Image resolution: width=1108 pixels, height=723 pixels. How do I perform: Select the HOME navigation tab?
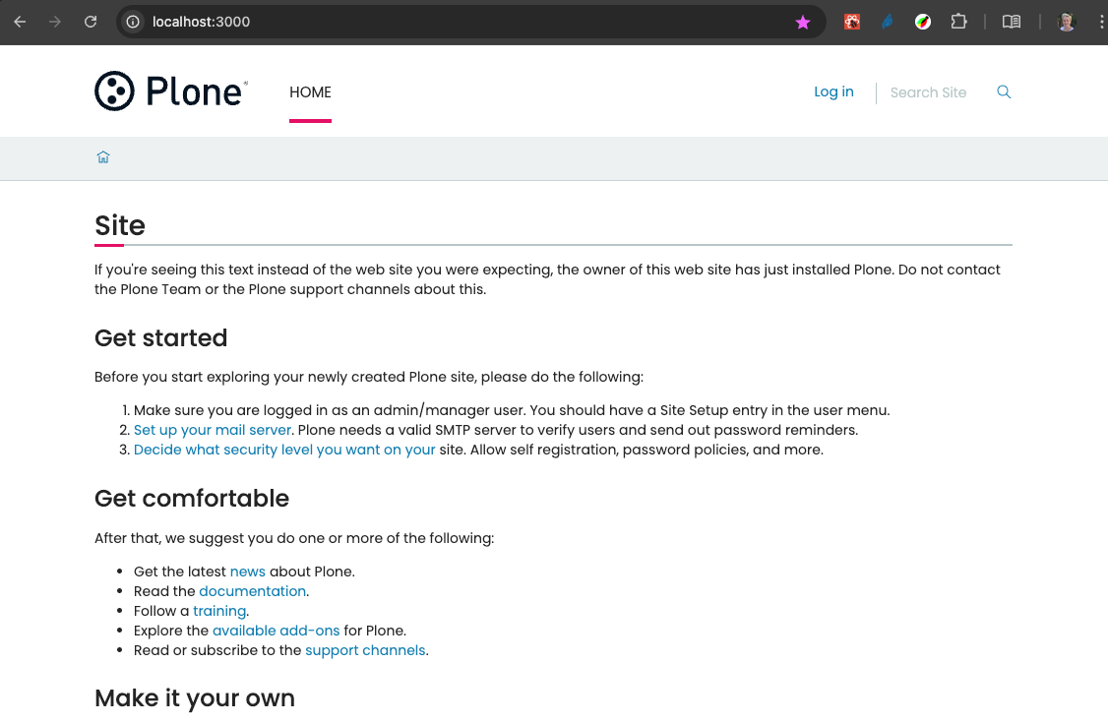(x=310, y=92)
